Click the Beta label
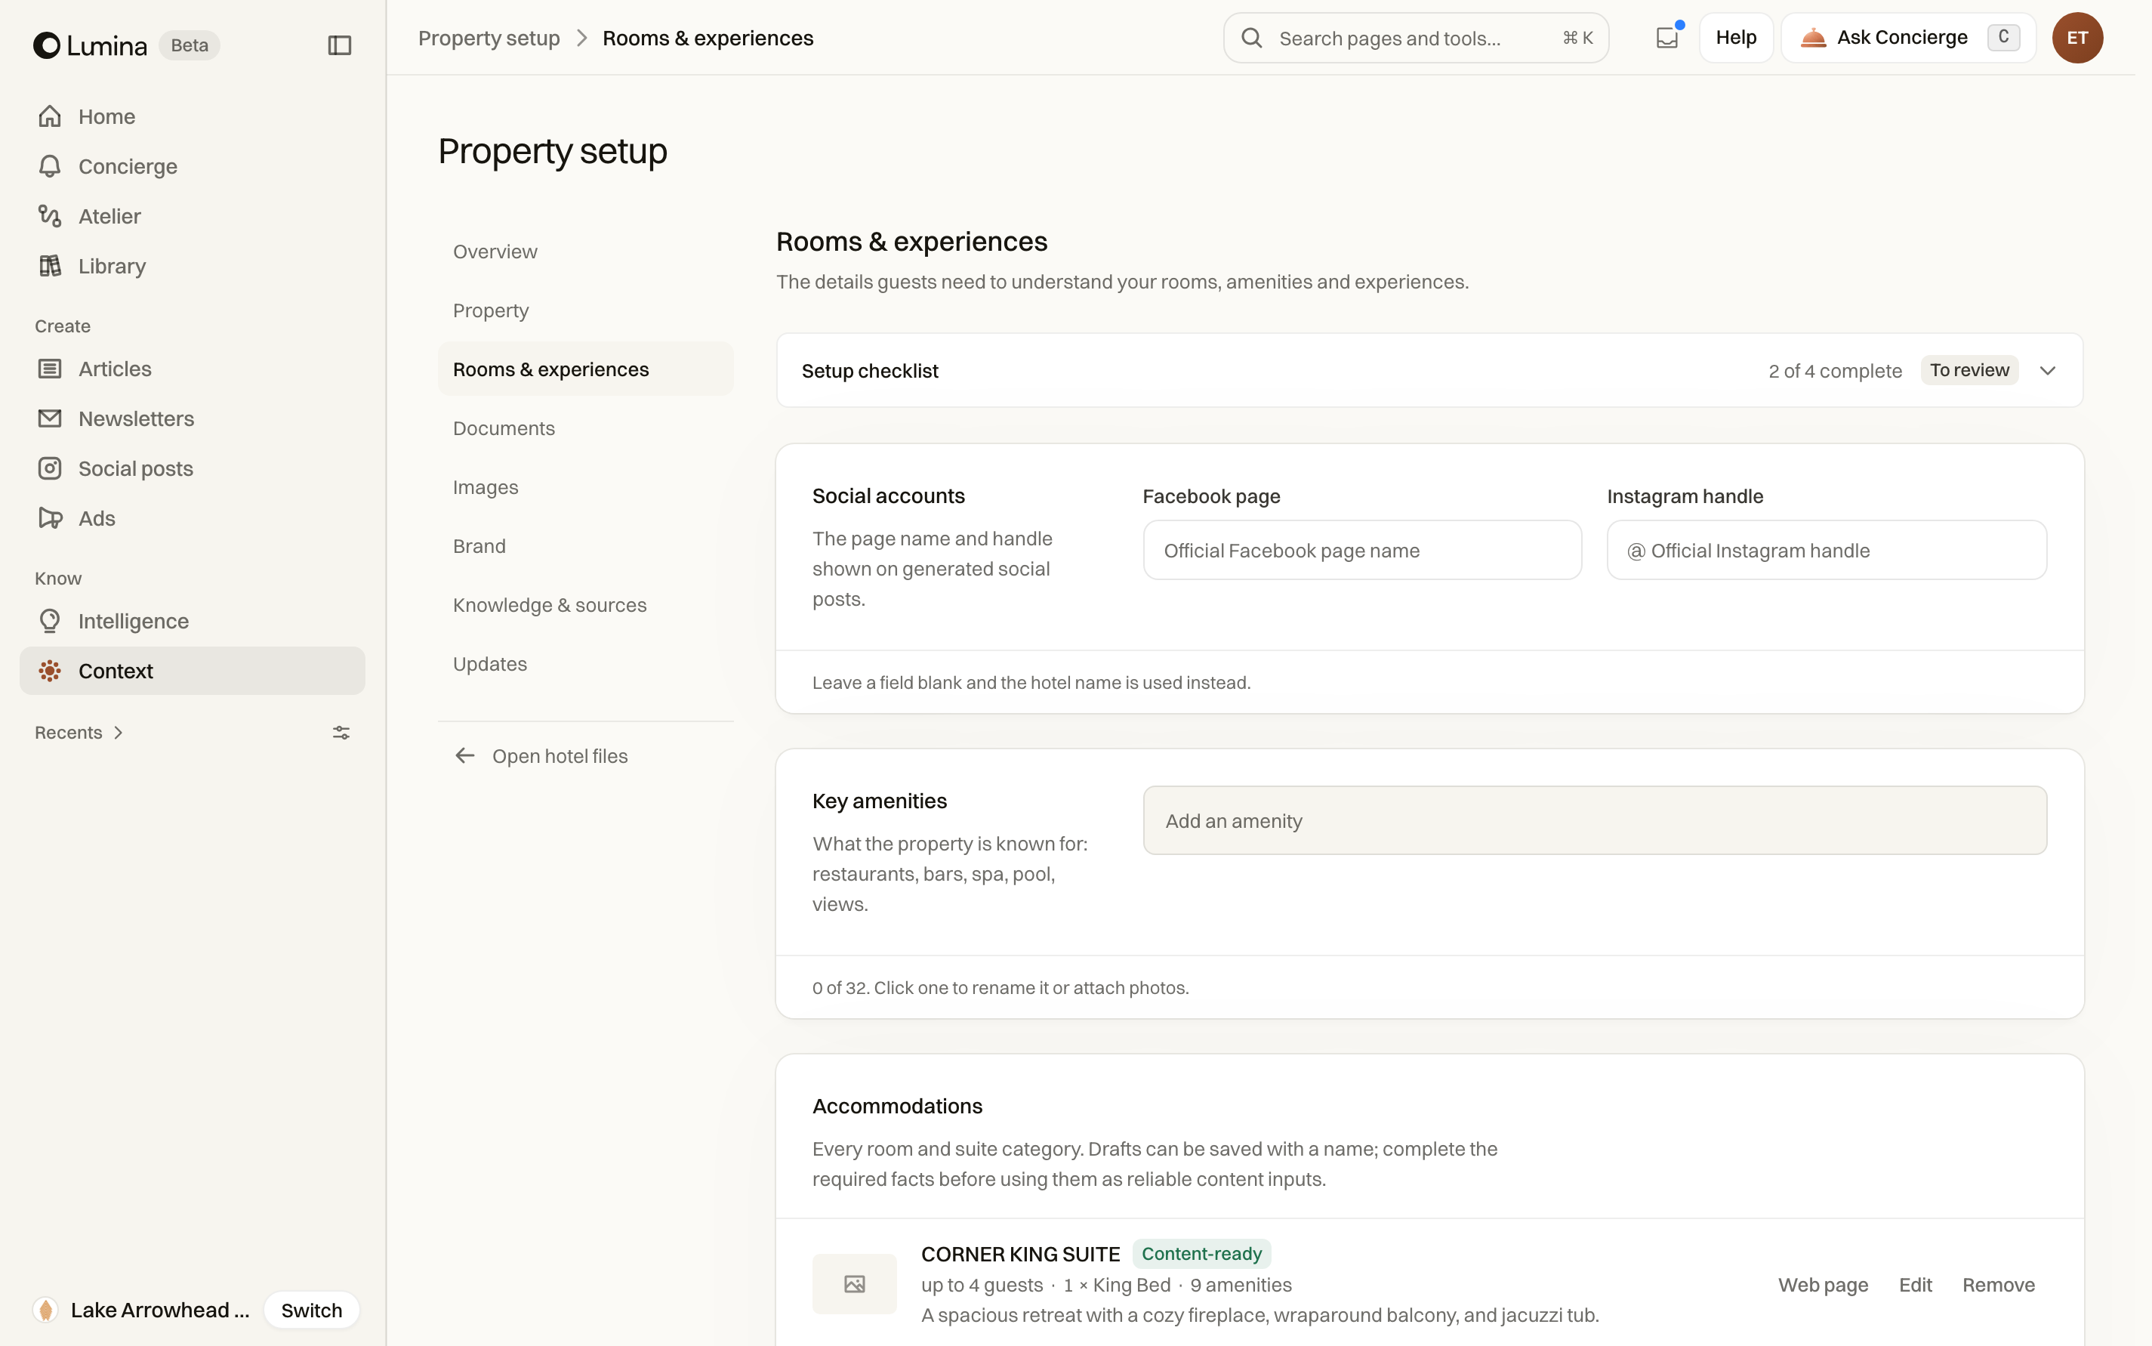This screenshot has height=1346, width=2152. tap(190, 45)
